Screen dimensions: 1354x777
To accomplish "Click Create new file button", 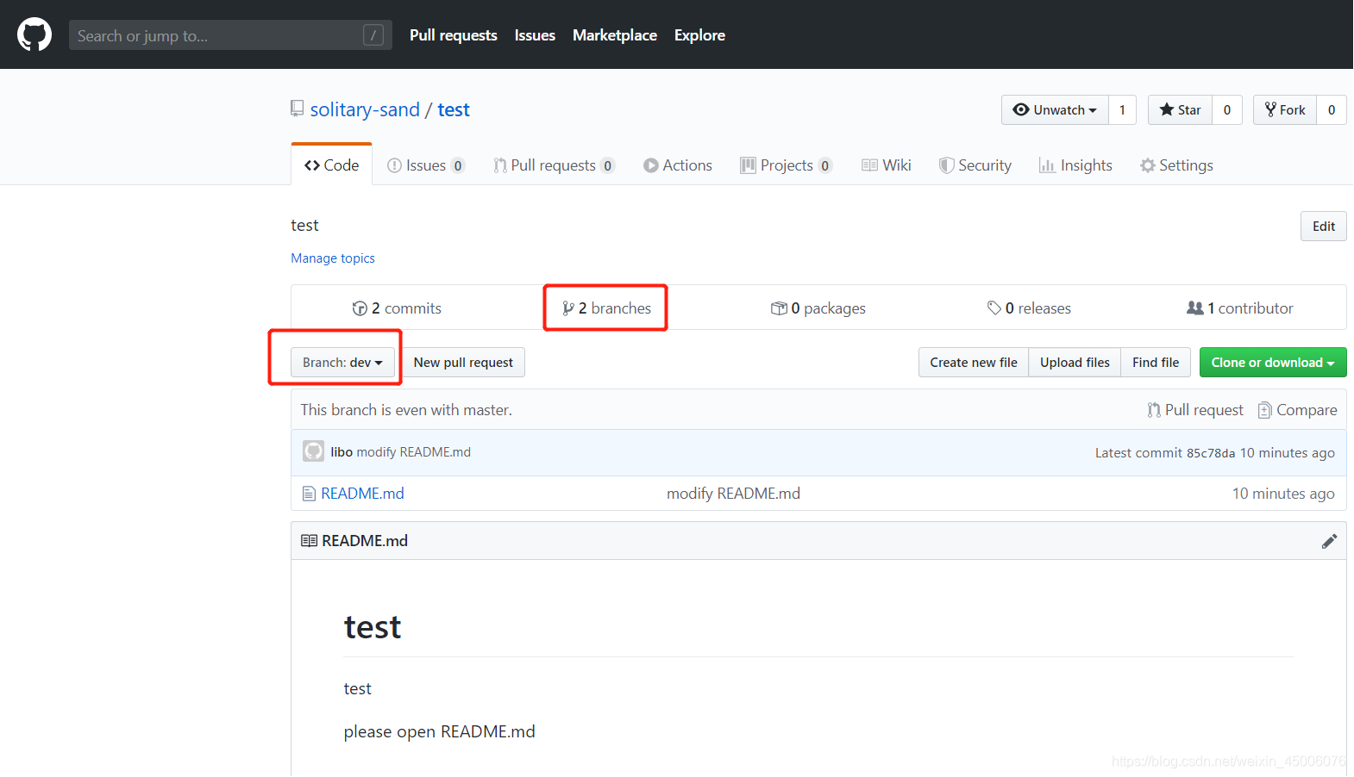I will (974, 363).
